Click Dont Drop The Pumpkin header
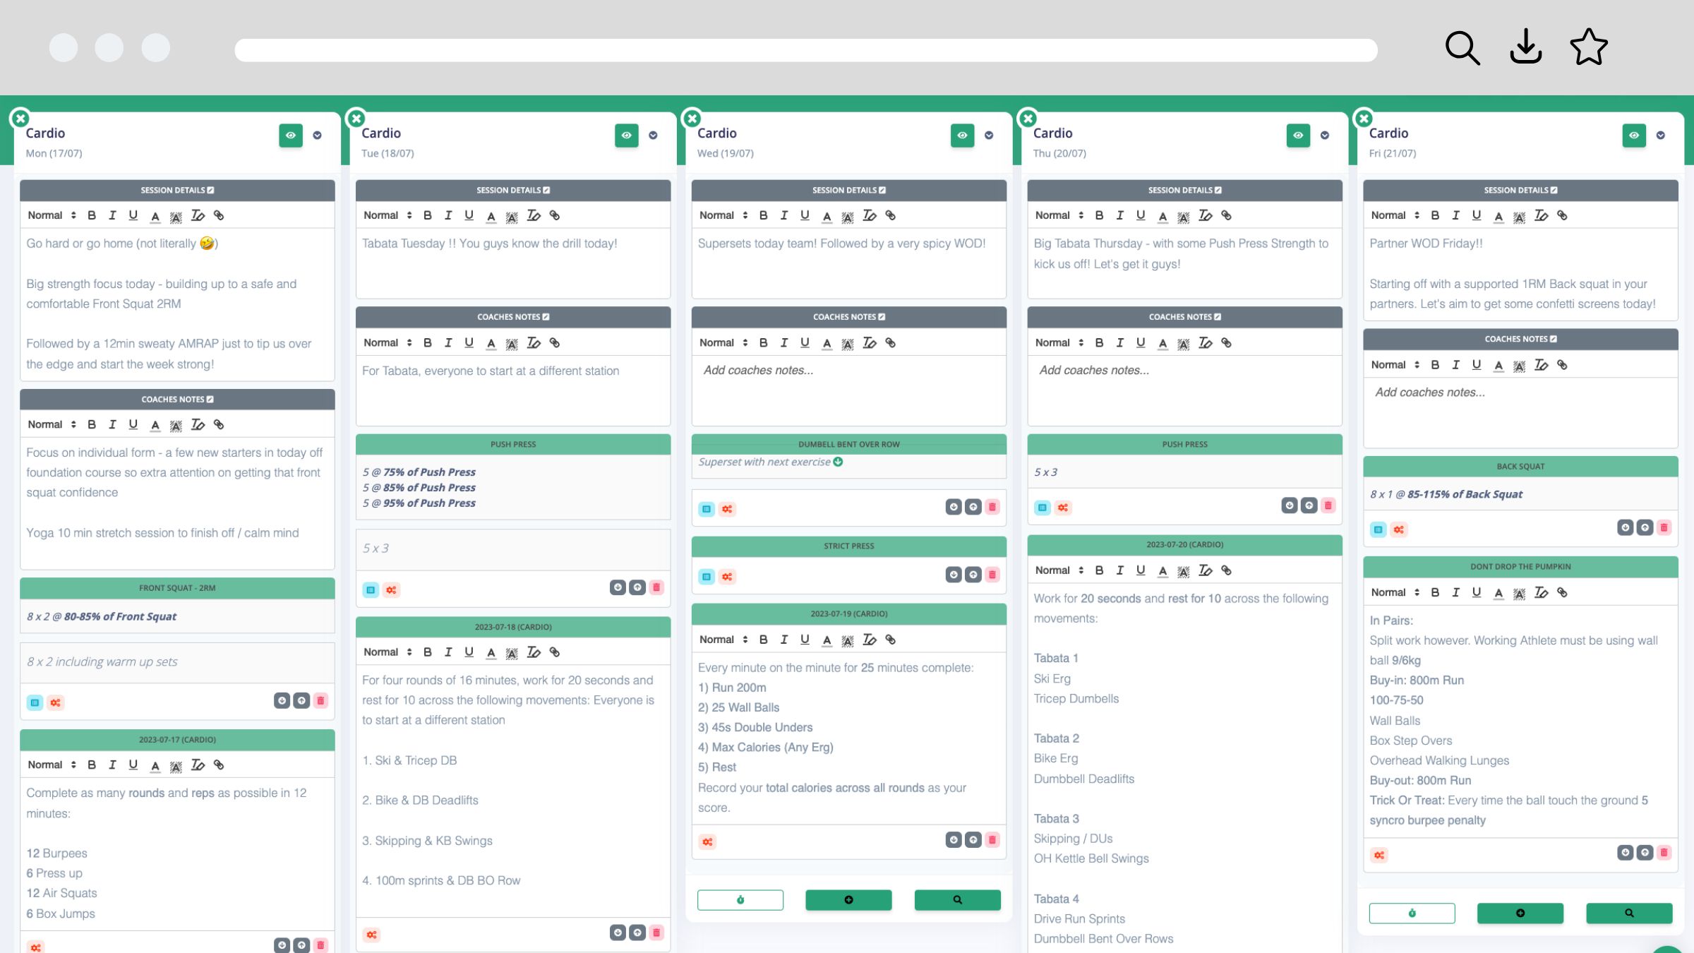This screenshot has height=953, width=1694. coord(1520,566)
